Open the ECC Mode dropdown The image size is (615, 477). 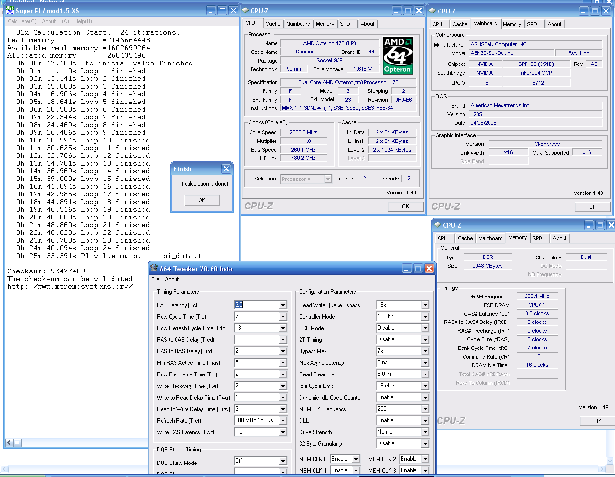pos(425,328)
